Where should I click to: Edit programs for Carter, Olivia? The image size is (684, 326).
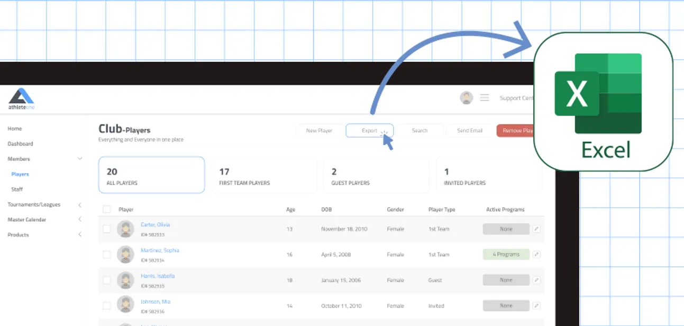[536, 229]
